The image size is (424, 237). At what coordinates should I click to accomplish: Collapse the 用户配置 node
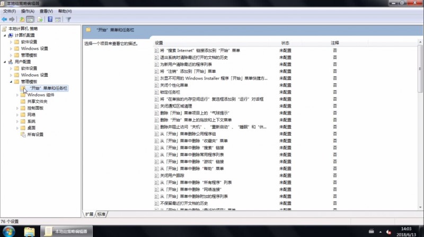coord(5,62)
